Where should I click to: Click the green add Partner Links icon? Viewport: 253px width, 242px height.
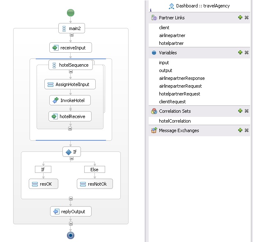pos(240,18)
